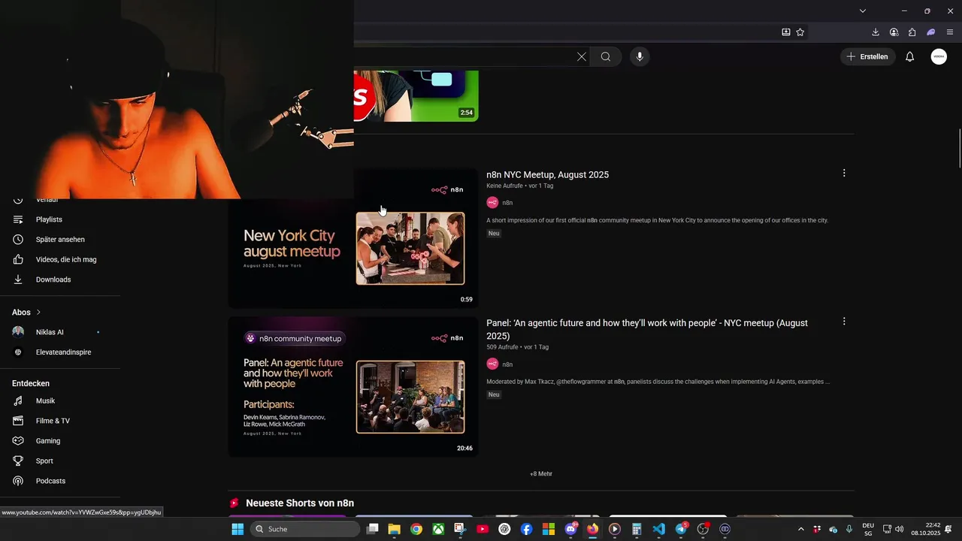
Task: Open the Firefox hamburger application menu
Action: pyautogui.click(x=950, y=32)
